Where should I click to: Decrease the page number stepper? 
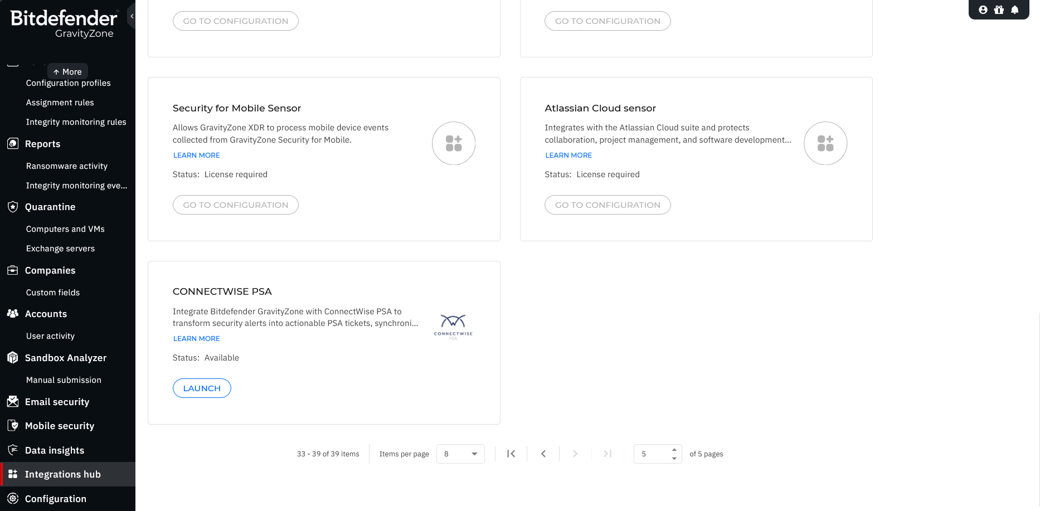point(674,458)
